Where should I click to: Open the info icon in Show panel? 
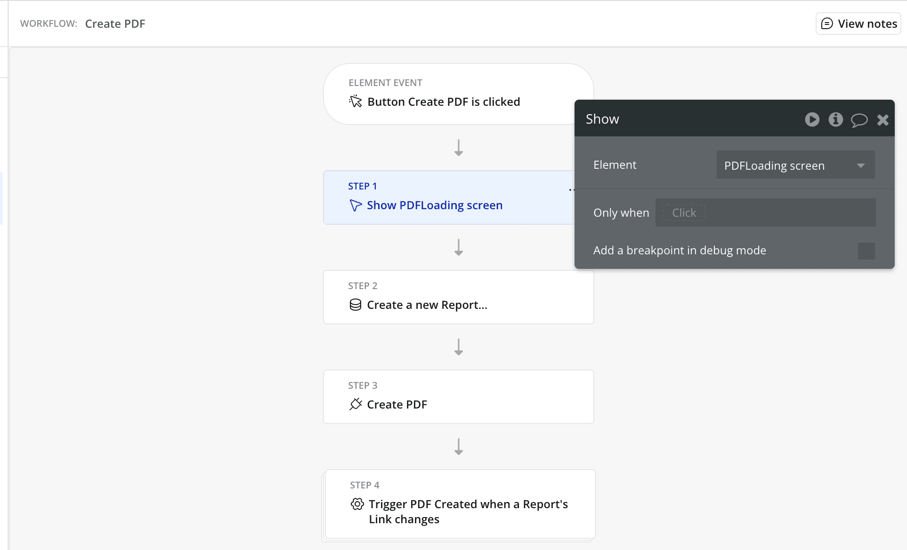coord(835,119)
